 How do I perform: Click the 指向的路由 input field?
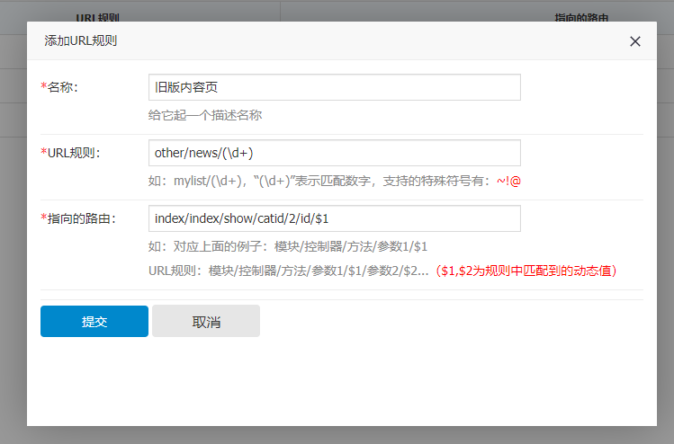[x=334, y=218]
